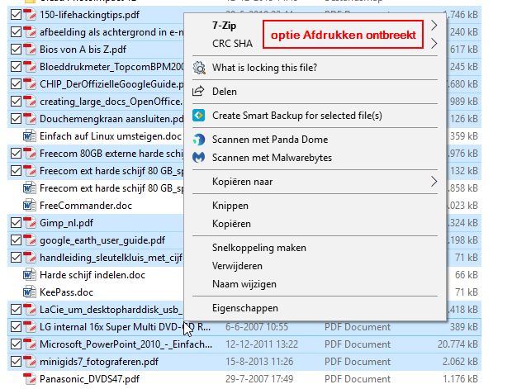Viewport: 531px width, 389px height.
Task: Click Verwijderen in the context menu
Action: [x=238, y=266]
